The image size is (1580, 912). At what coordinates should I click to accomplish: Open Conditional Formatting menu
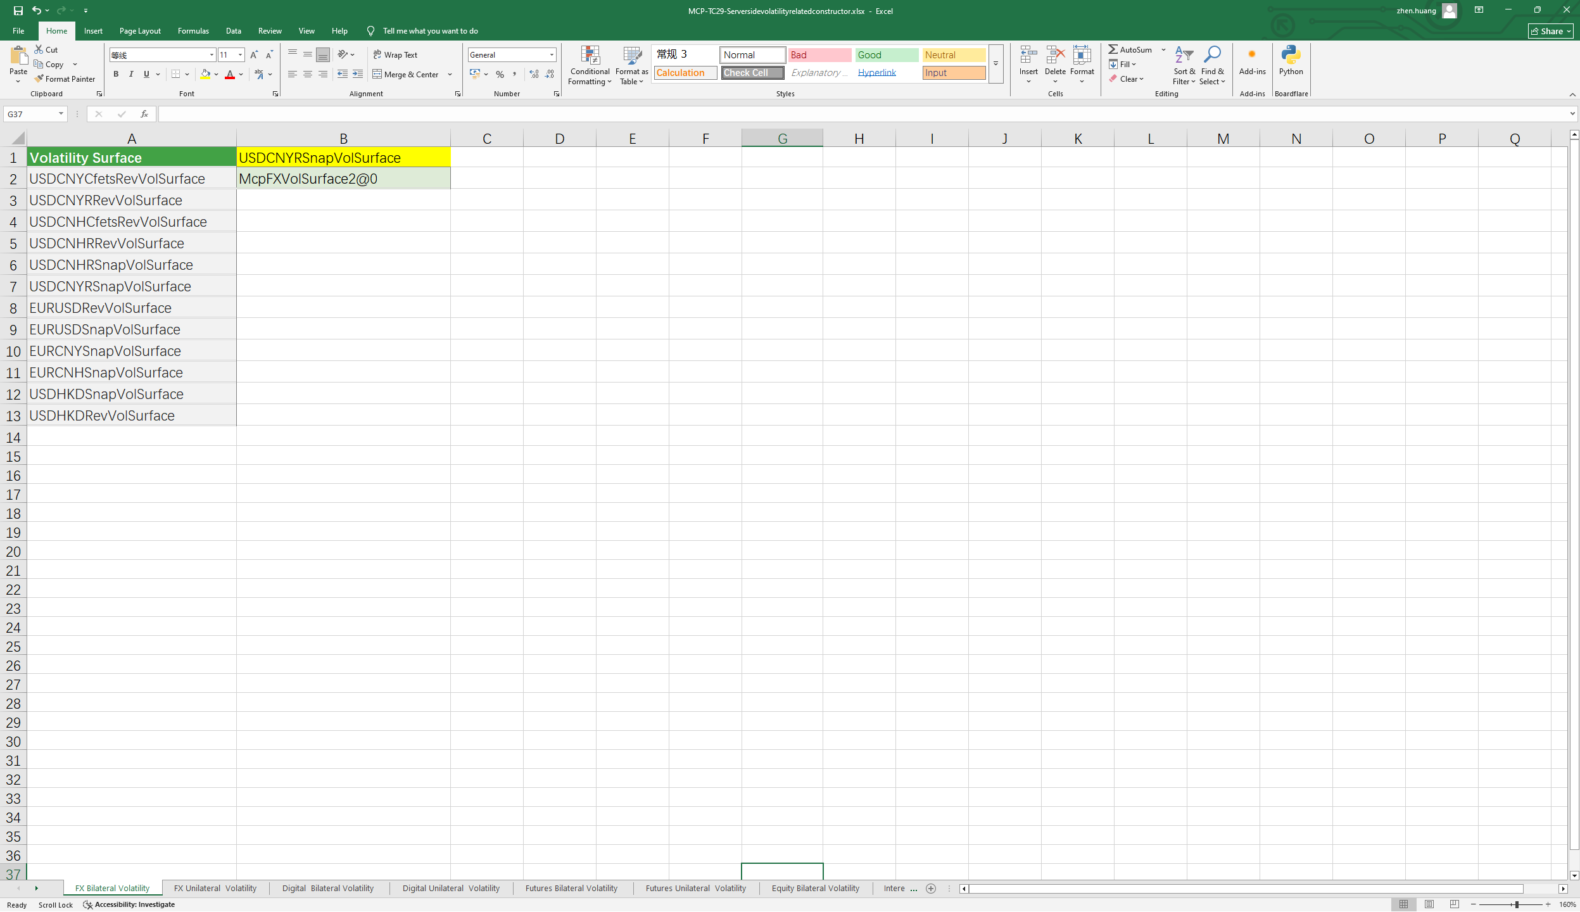click(x=590, y=66)
